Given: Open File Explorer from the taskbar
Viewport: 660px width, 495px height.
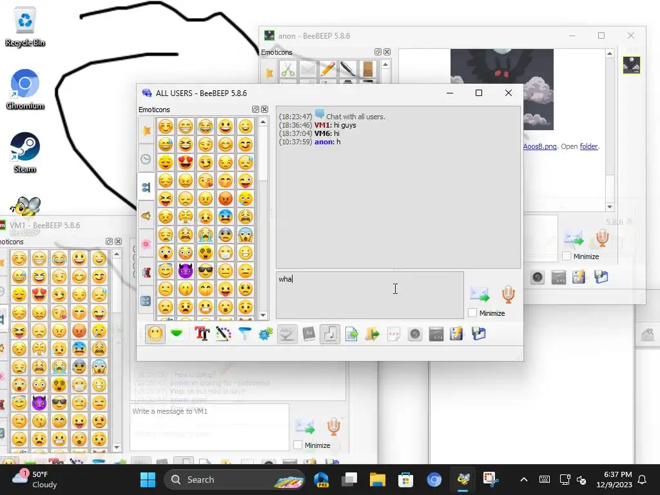Looking at the screenshot, I should pyautogui.click(x=378, y=480).
